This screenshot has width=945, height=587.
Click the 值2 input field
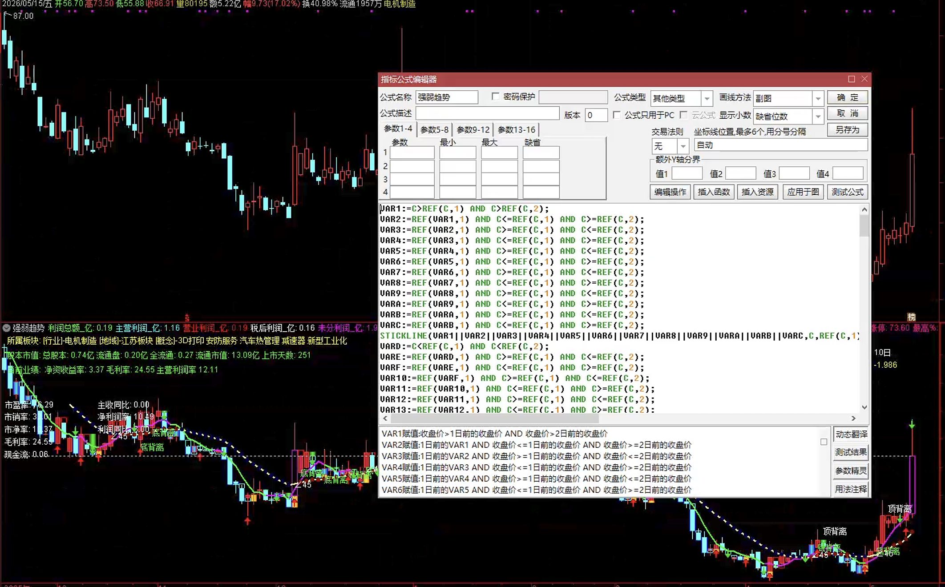pyautogui.click(x=741, y=173)
